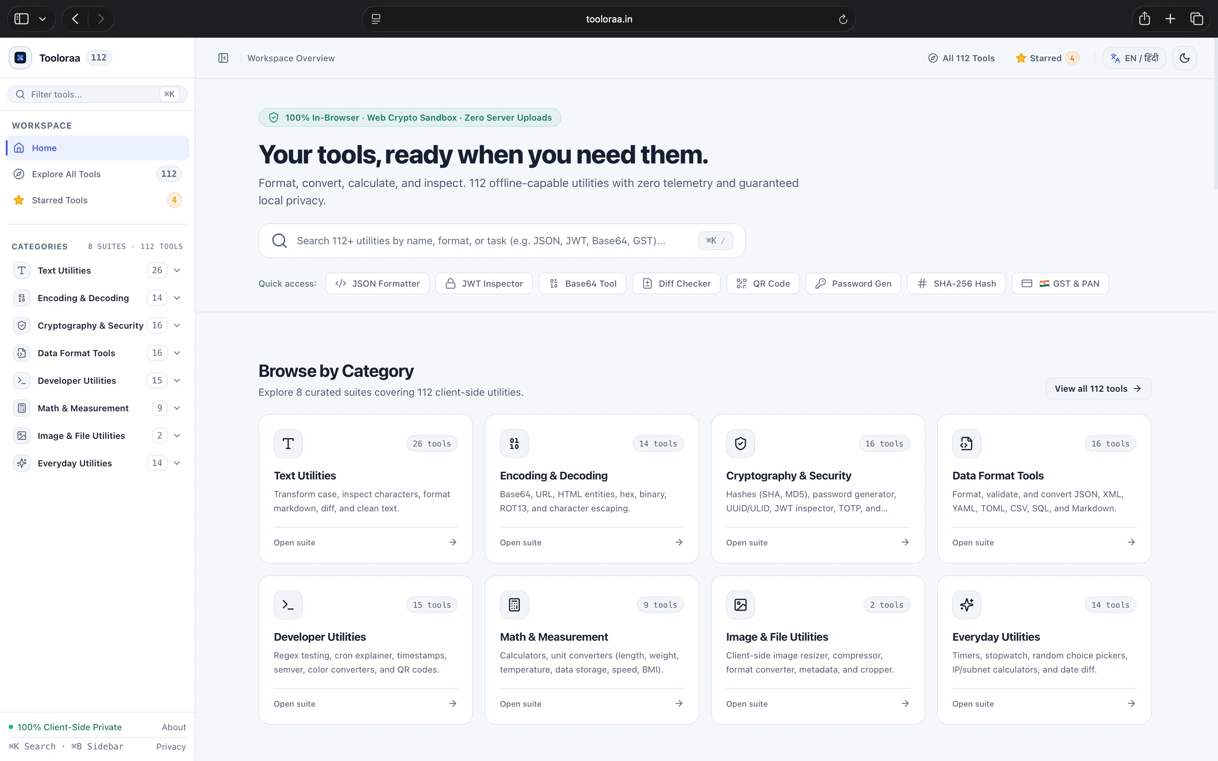
Task: Open suite link on Text Utilities card
Action: 294,542
